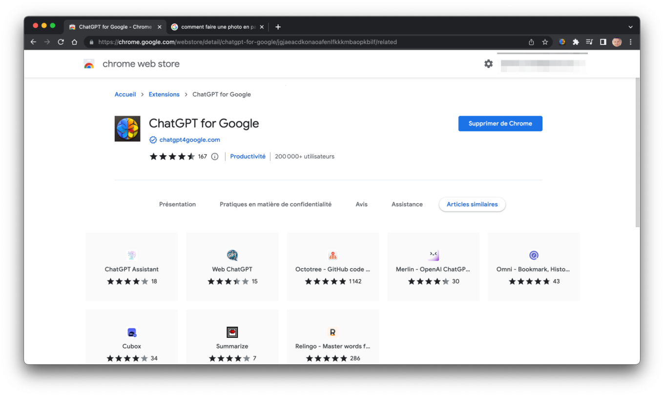Open the Summarize extension card
Screen dimensions: 664x396
(232, 337)
